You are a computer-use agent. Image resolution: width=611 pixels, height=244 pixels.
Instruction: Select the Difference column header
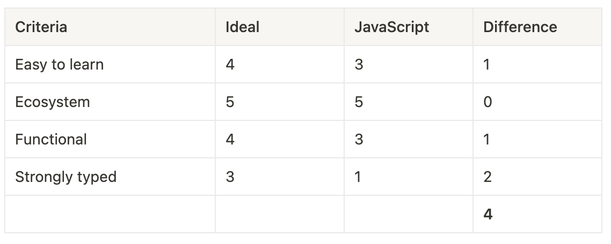537,27
